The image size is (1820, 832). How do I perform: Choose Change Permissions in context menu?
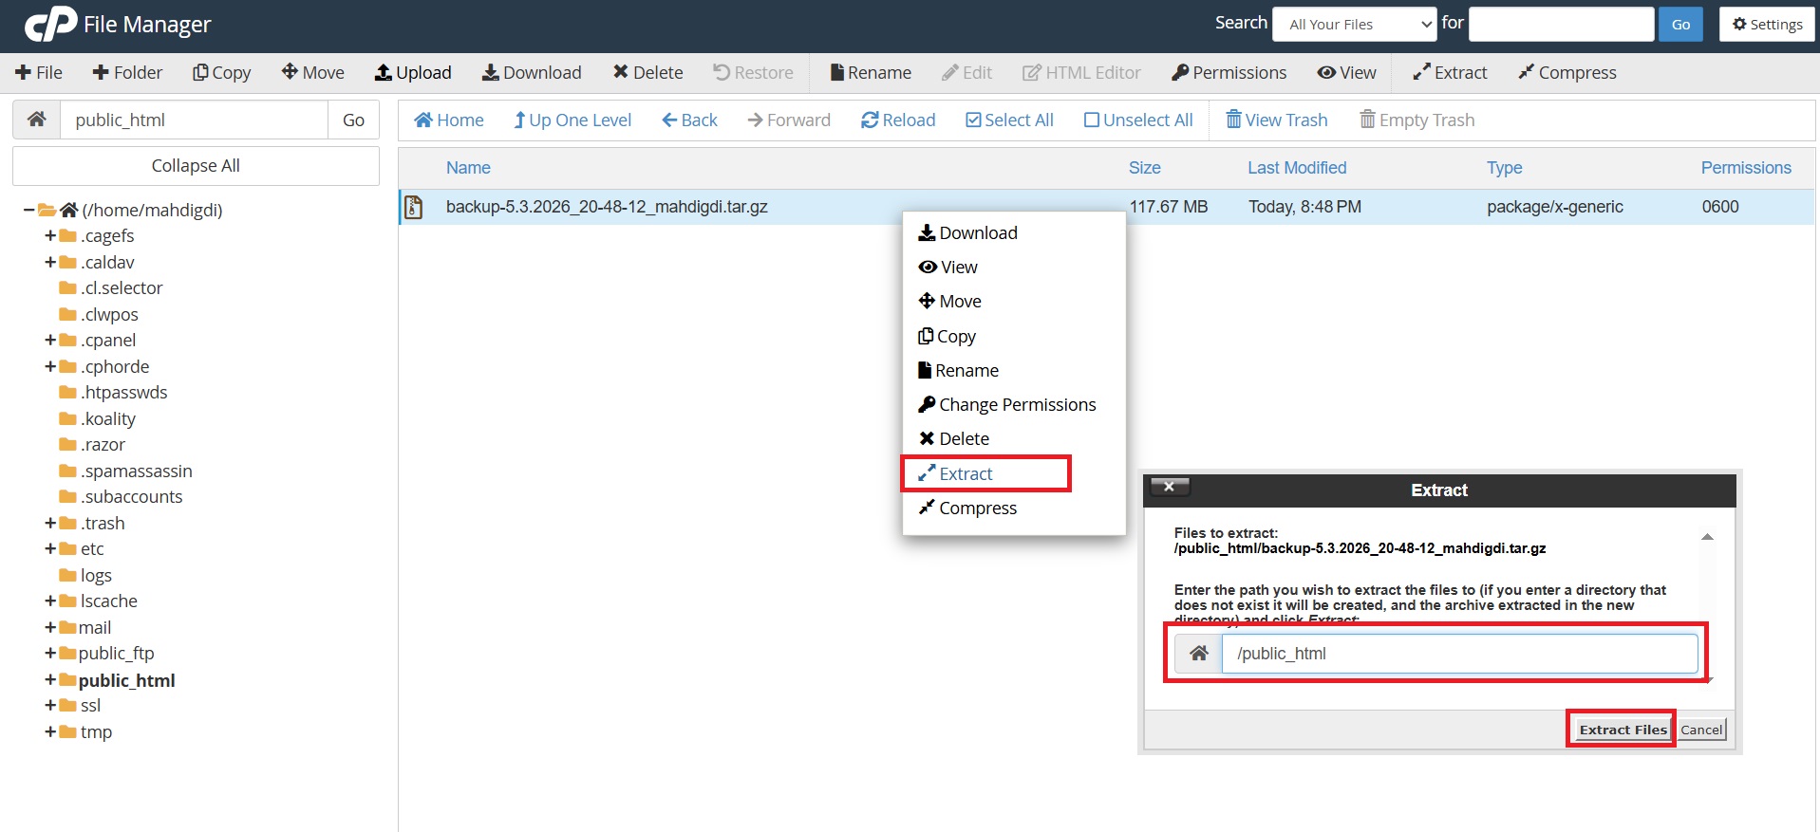tap(1006, 404)
